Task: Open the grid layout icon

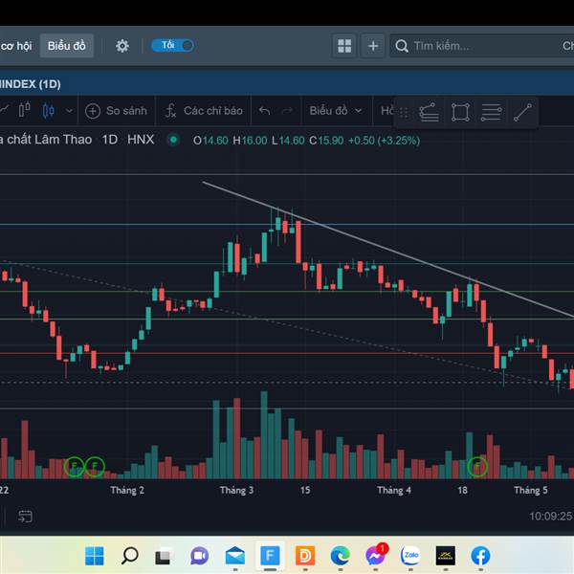Action: tap(344, 46)
